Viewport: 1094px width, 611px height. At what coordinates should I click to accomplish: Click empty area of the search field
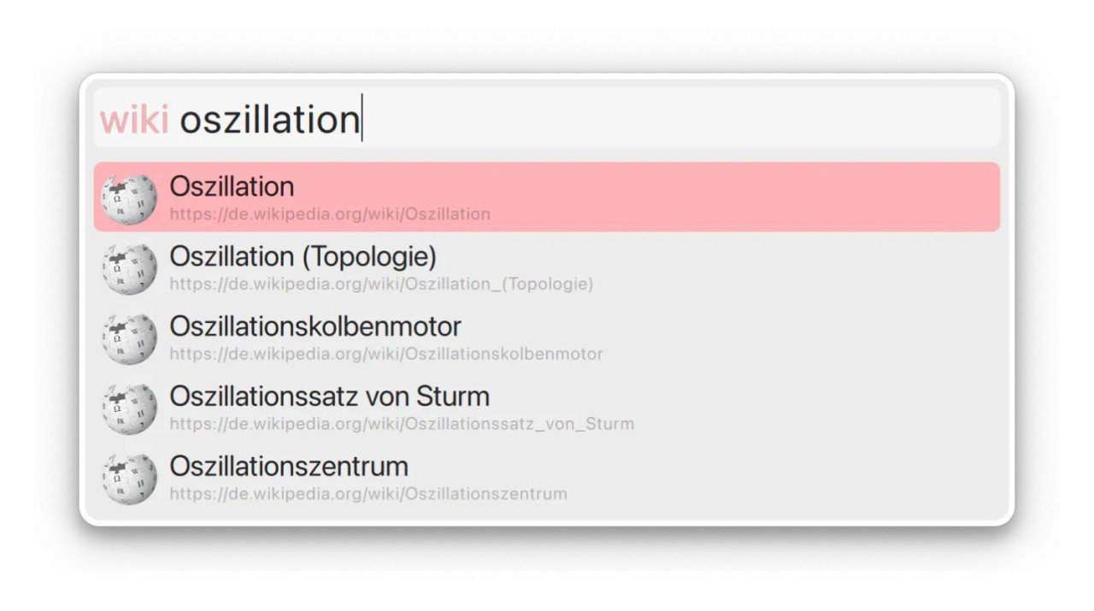pyautogui.click(x=684, y=118)
